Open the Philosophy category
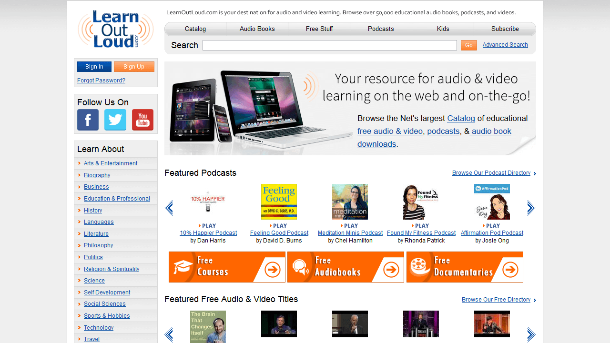 [99, 245]
